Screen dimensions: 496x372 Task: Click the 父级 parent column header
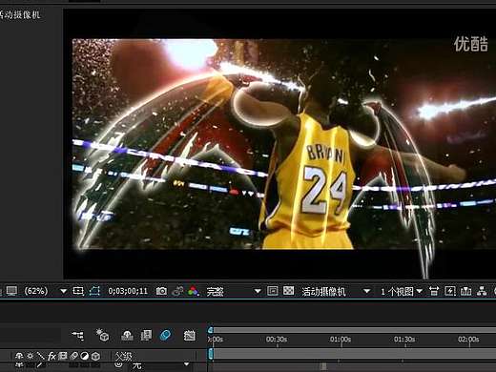pos(124,356)
